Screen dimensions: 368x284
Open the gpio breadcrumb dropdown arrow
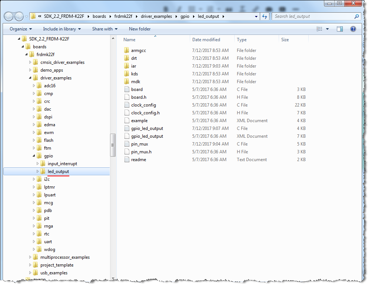coord(193,16)
